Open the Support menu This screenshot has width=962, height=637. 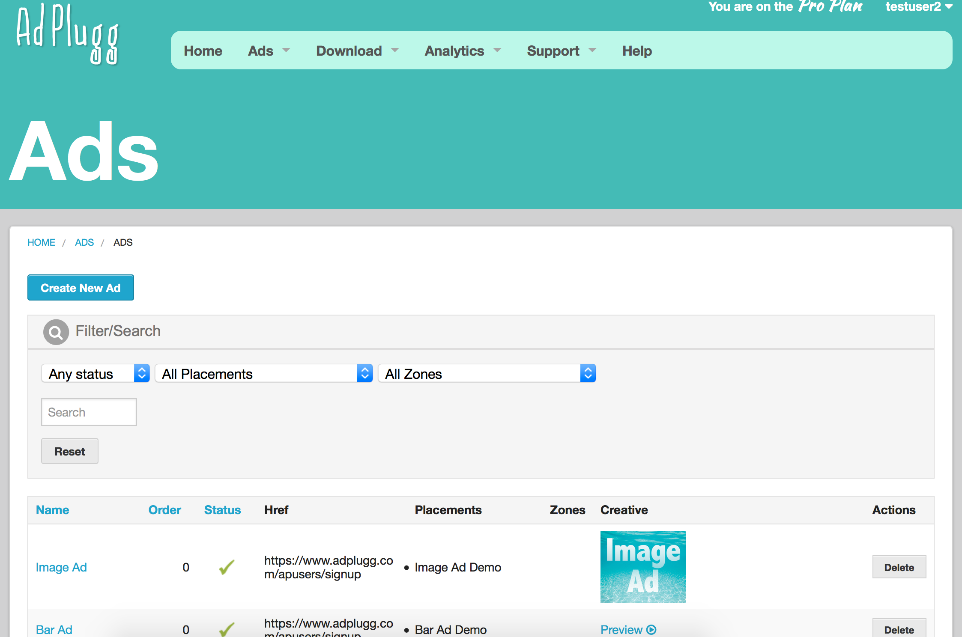(x=561, y=51)
